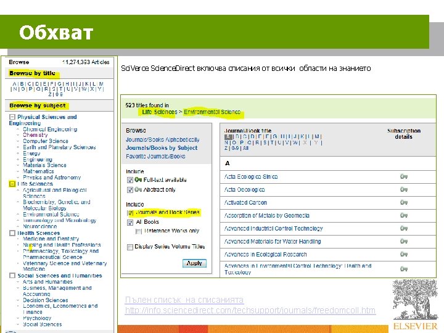Select Chemical Engineering subject
444x333 pixels.
pos(50,129)
